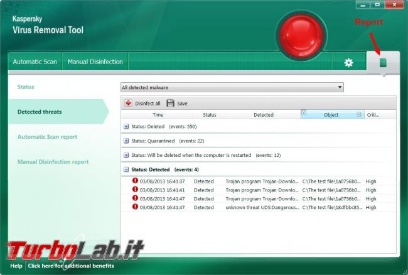Open the 'All detected malware' dropdown
Screen dimensions: 408x275
(x=232, y=87)
